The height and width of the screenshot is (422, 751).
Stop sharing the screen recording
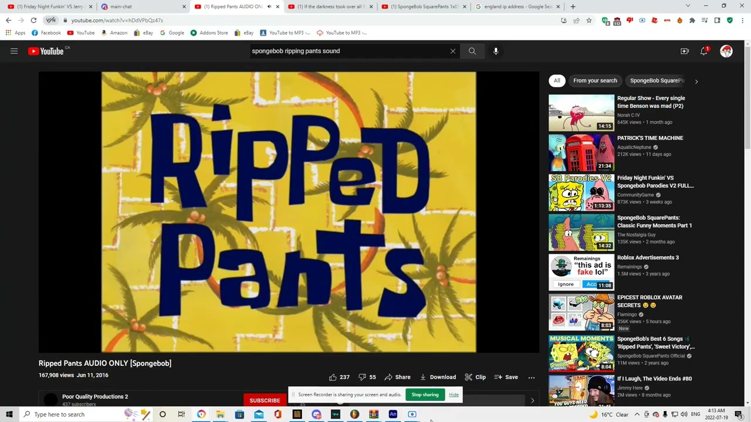pos(425,395)
